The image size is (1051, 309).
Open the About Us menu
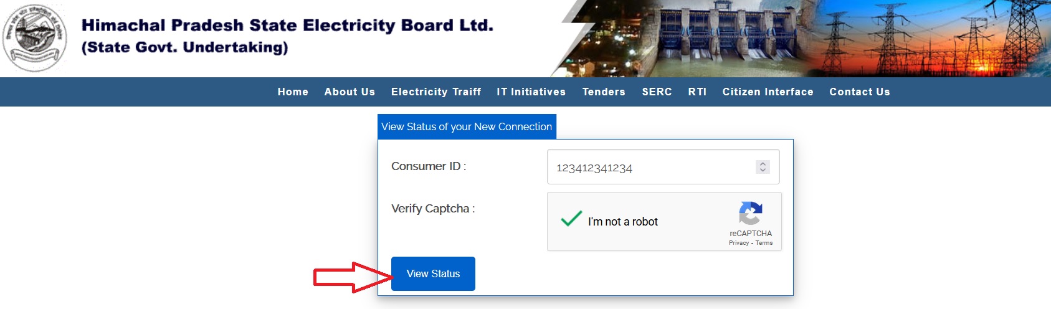(350, 92)
